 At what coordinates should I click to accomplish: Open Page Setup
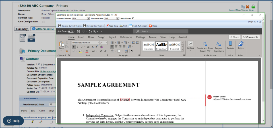click(112, 26)
